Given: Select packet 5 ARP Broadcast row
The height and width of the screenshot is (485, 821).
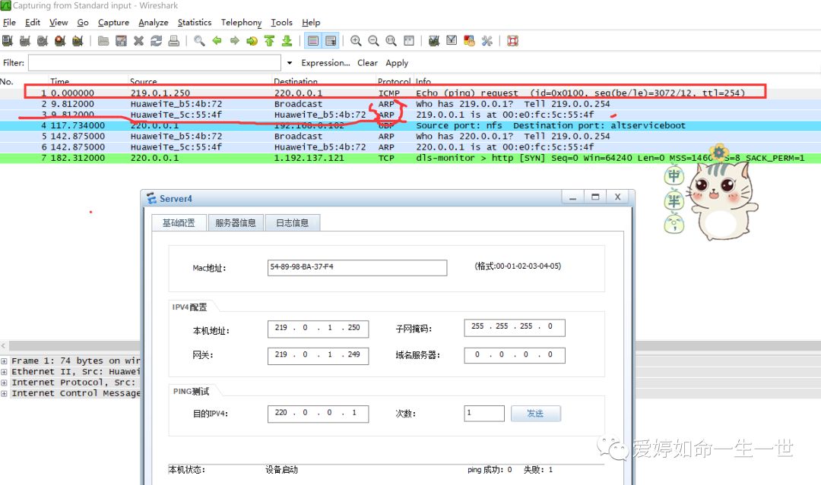Looking at the screenshot, I should (x=410, y=137).
